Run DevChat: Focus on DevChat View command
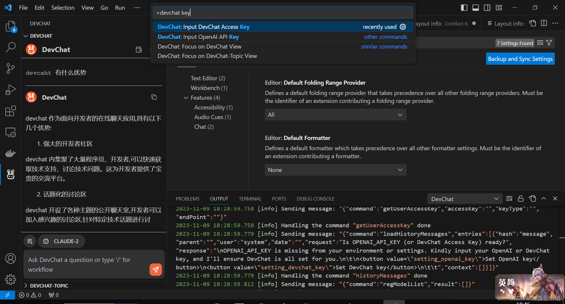The width and height of the screenshot is (565, 304). pos(283,46)
